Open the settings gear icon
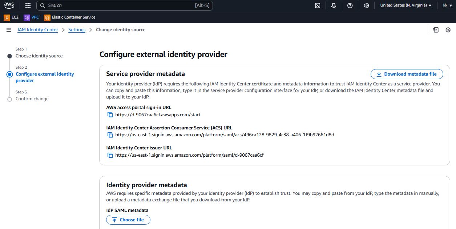The height and width of the screenshot is (229, 456). [367, 5]
